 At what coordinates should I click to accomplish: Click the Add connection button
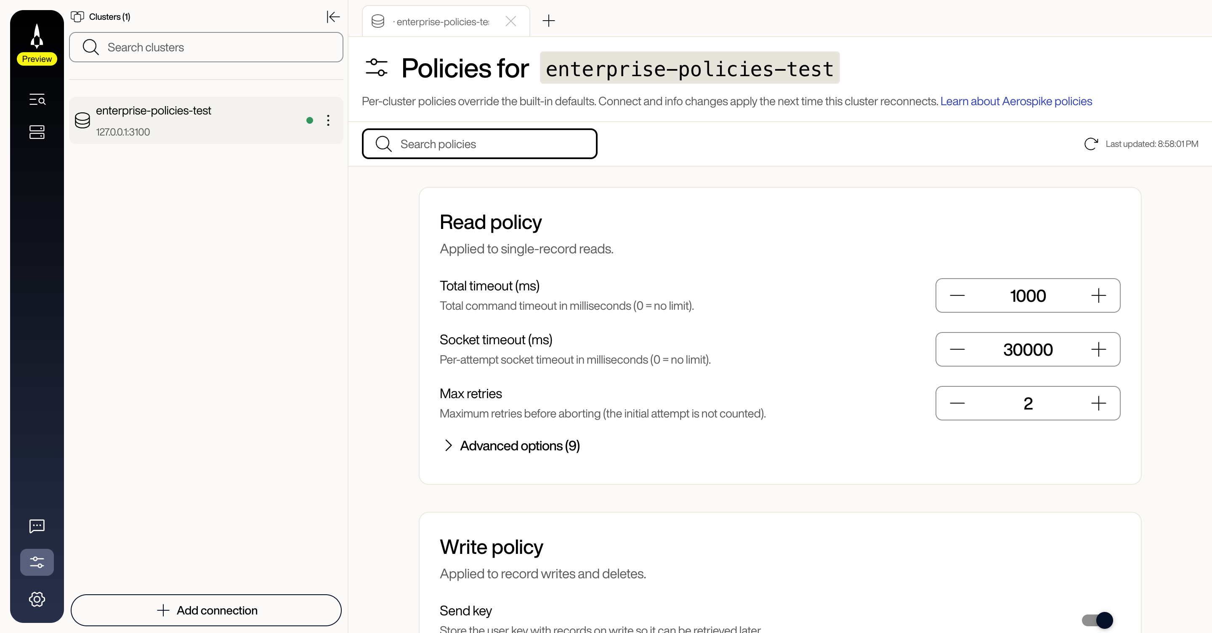[206, 610]
